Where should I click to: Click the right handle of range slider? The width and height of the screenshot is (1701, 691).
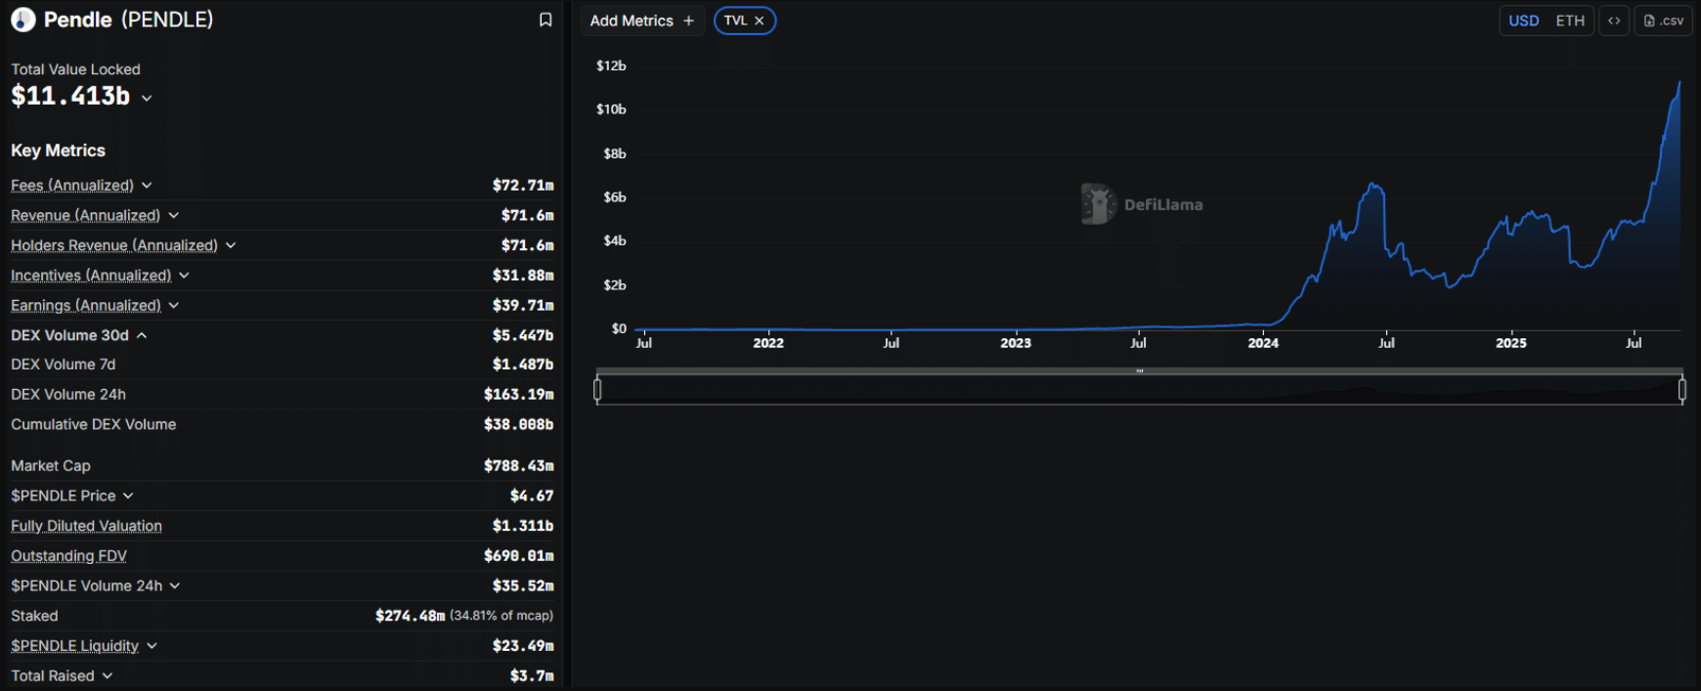pos(1681,390)
